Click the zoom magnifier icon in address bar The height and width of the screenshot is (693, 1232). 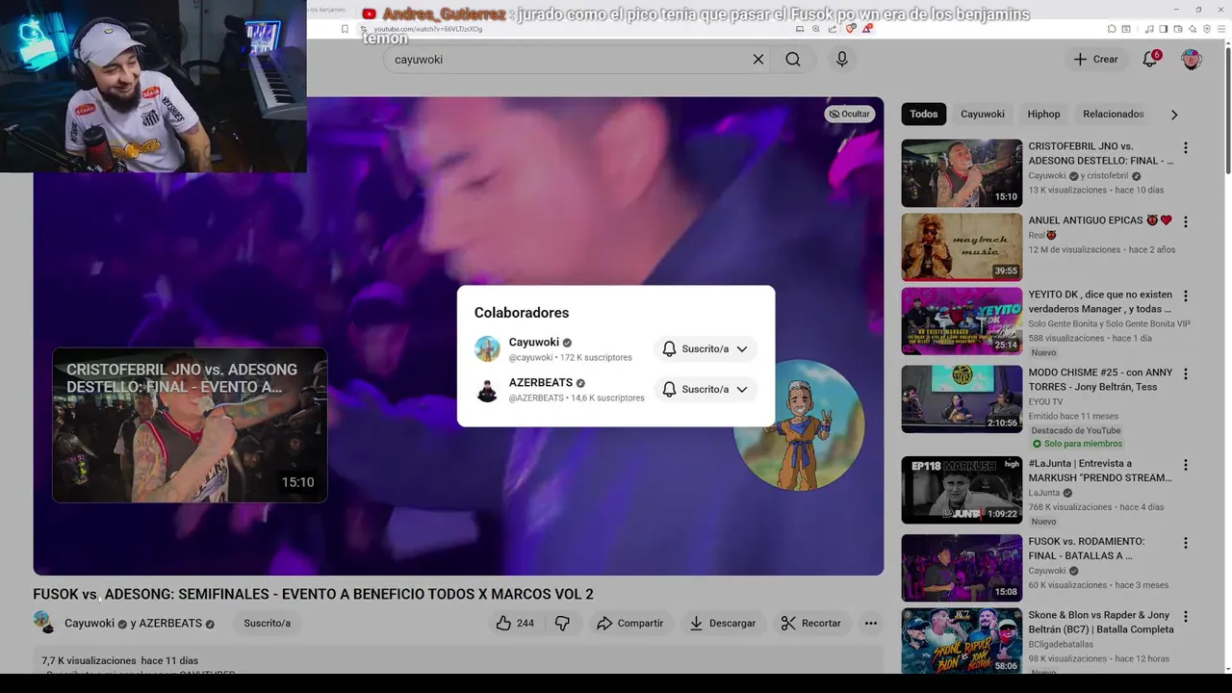coord(816,29)
